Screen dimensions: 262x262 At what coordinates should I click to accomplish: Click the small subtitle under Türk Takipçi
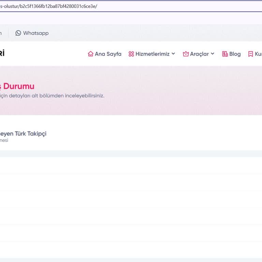pos(4,140)
